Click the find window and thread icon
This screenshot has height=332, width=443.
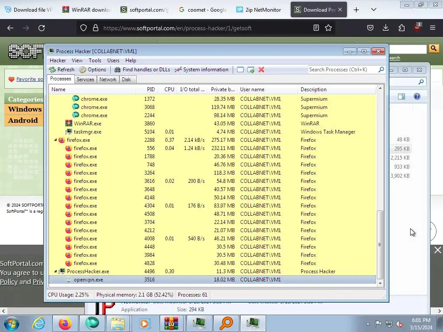250,70
